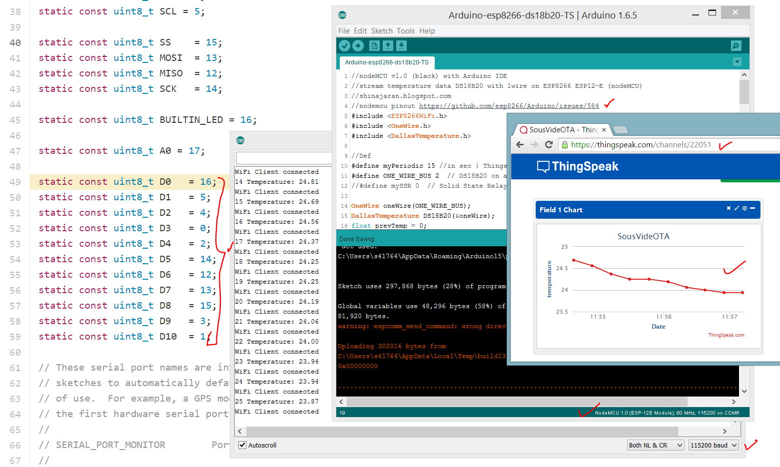Screen dimensions: 780x467
Task: Click code line 45 BUILTIN_LED definition
Action: pyautogui.click(x=147, y=120)
